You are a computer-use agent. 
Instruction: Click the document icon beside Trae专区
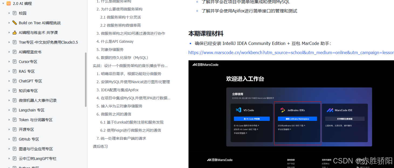(15, 42)
